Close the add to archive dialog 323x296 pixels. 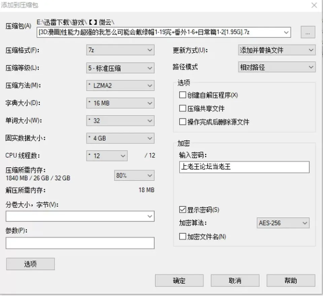point(314,5)
